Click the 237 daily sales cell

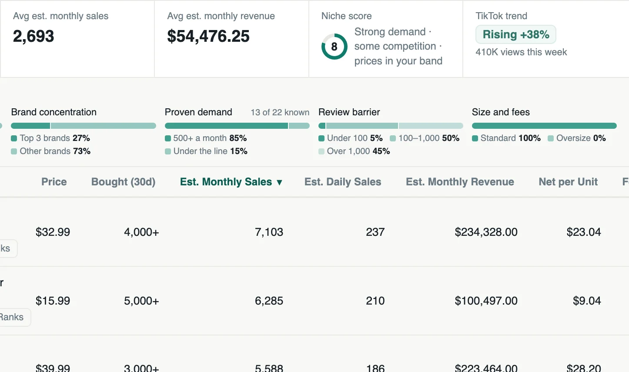(375, 232)
